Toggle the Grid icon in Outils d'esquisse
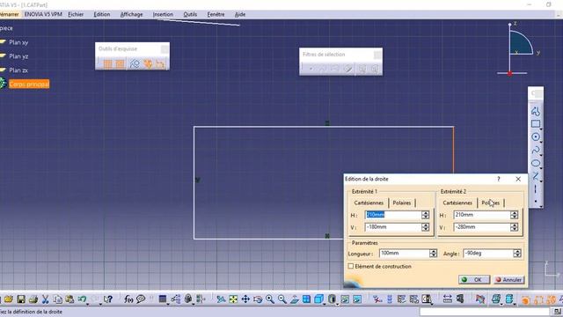 click(x=107, y=64)
